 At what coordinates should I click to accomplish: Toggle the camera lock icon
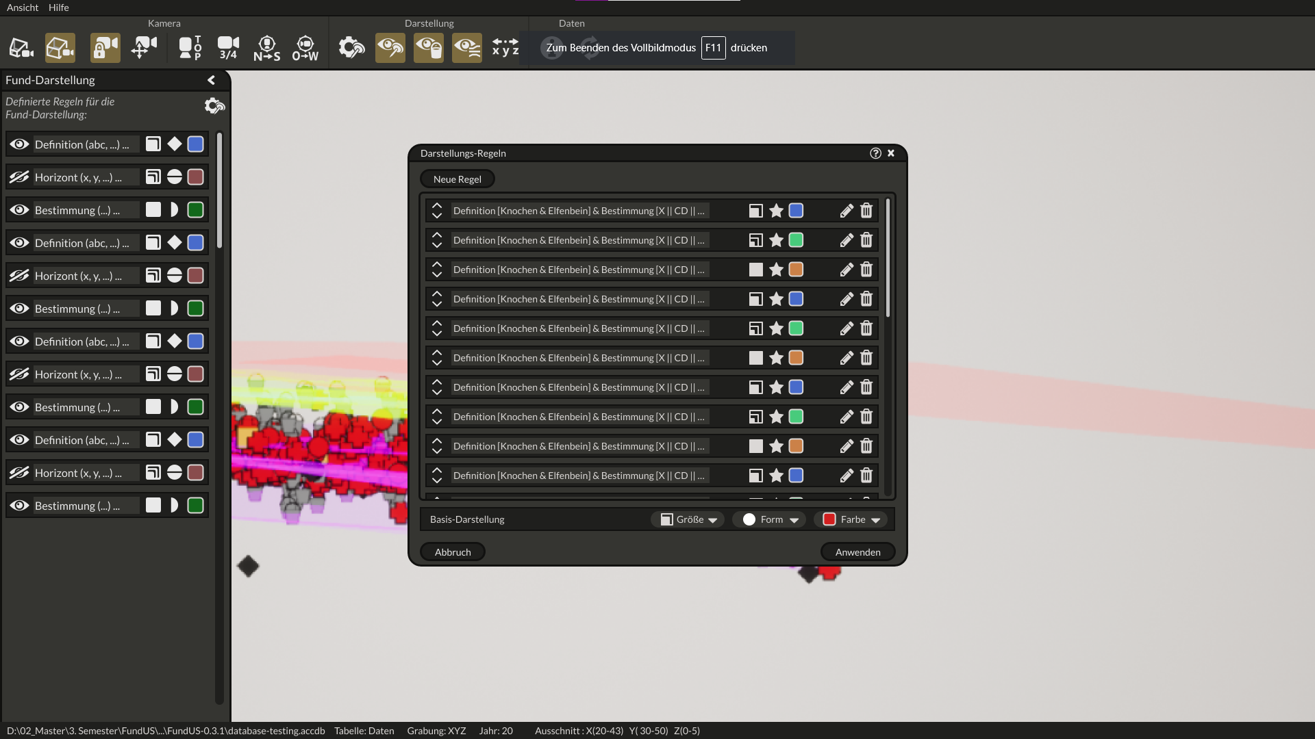point(105,48)
